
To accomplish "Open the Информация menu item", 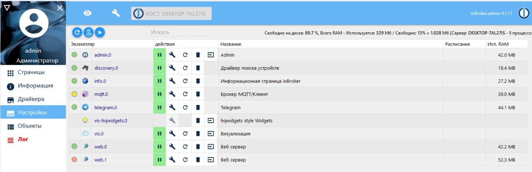I will coord(33,86).
